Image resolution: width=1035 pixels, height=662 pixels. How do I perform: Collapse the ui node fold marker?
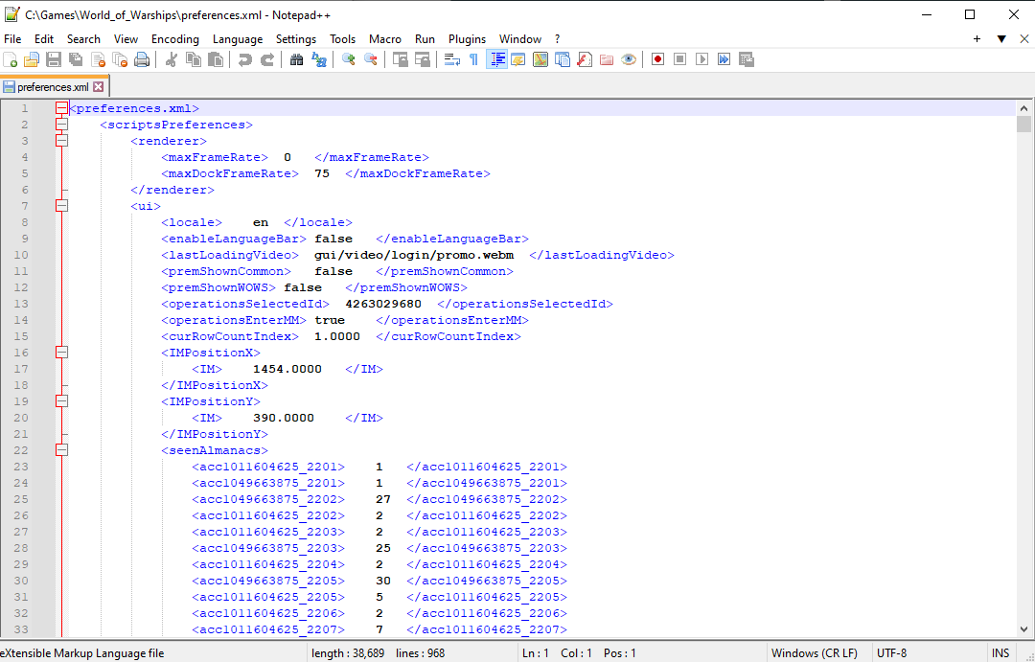[x=62, y=206]
